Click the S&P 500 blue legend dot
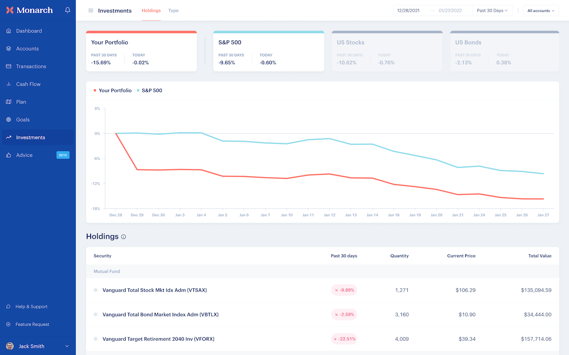 pos(138,90)
